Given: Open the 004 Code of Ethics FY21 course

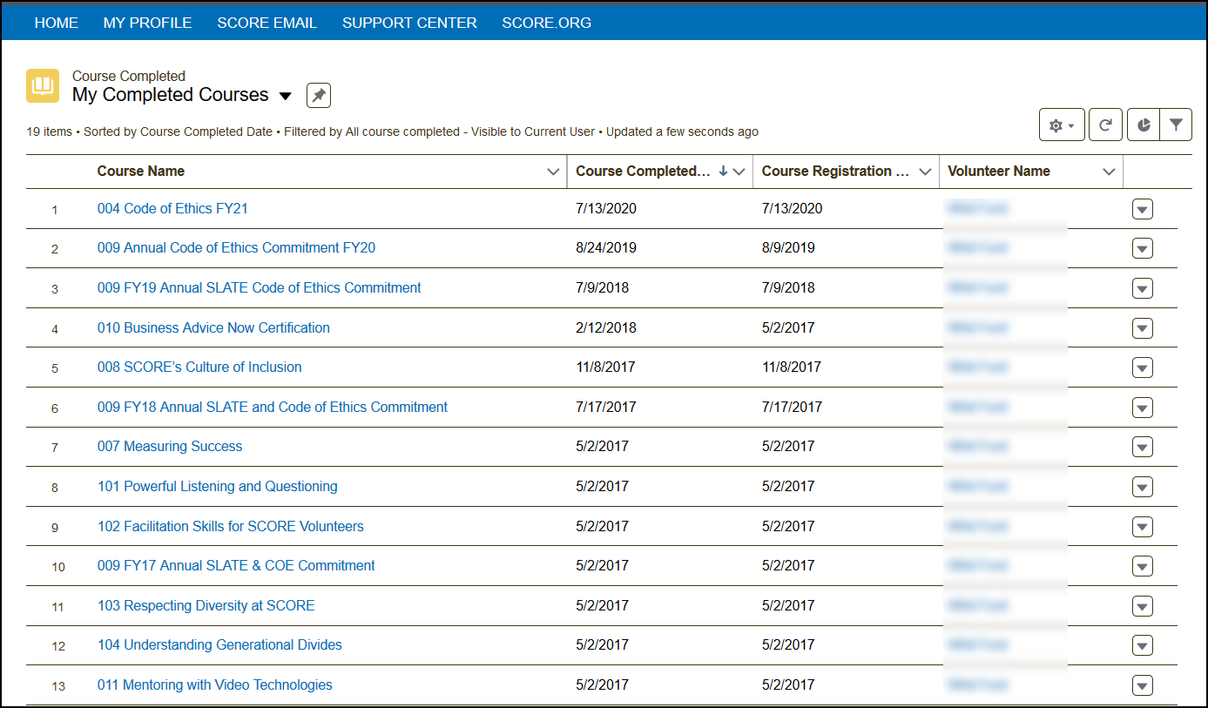Looking at the screenshot, I should pyautogui.click(x=172, y=208).
